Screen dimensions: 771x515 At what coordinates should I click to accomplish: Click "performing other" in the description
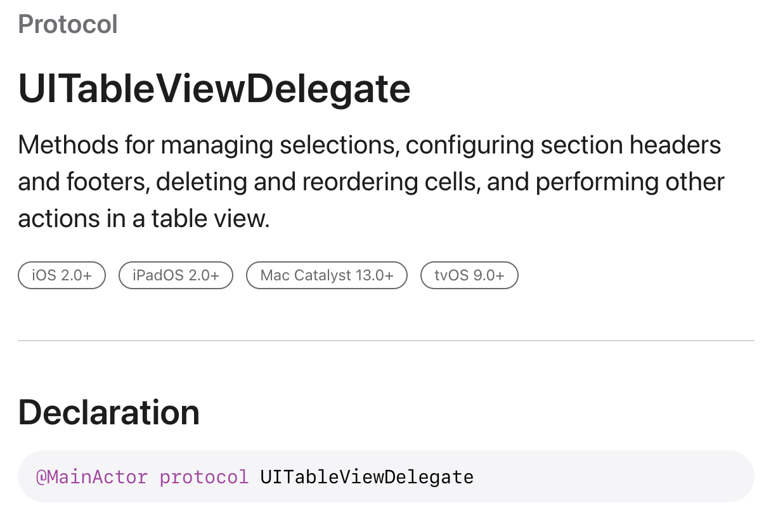(630, 182)
